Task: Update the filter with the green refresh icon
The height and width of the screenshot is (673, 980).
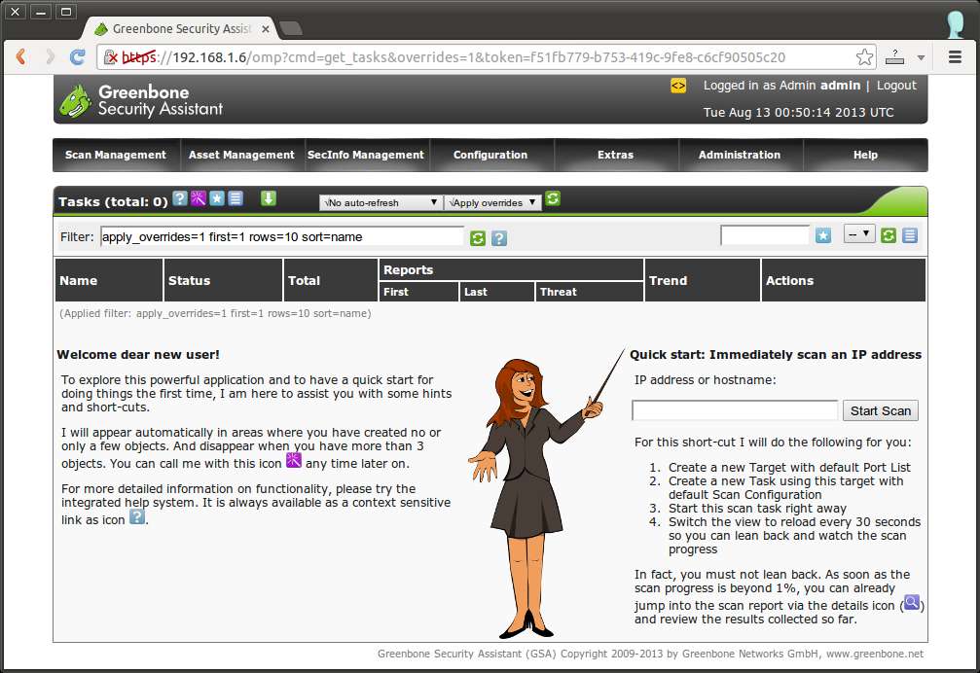Action: point(478,238)
